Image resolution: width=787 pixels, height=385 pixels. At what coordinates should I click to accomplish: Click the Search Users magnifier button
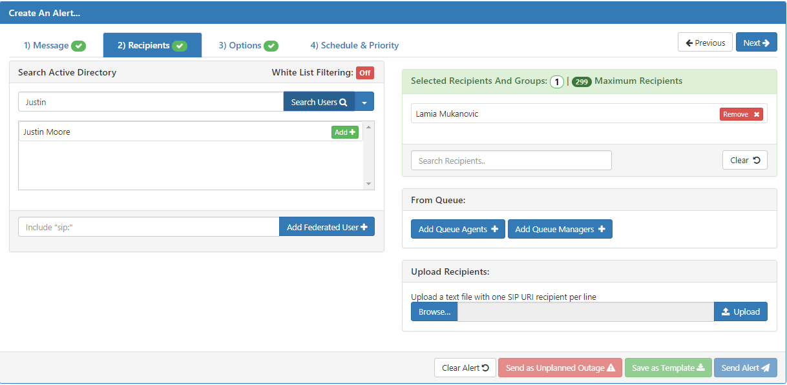pos(319,102)
